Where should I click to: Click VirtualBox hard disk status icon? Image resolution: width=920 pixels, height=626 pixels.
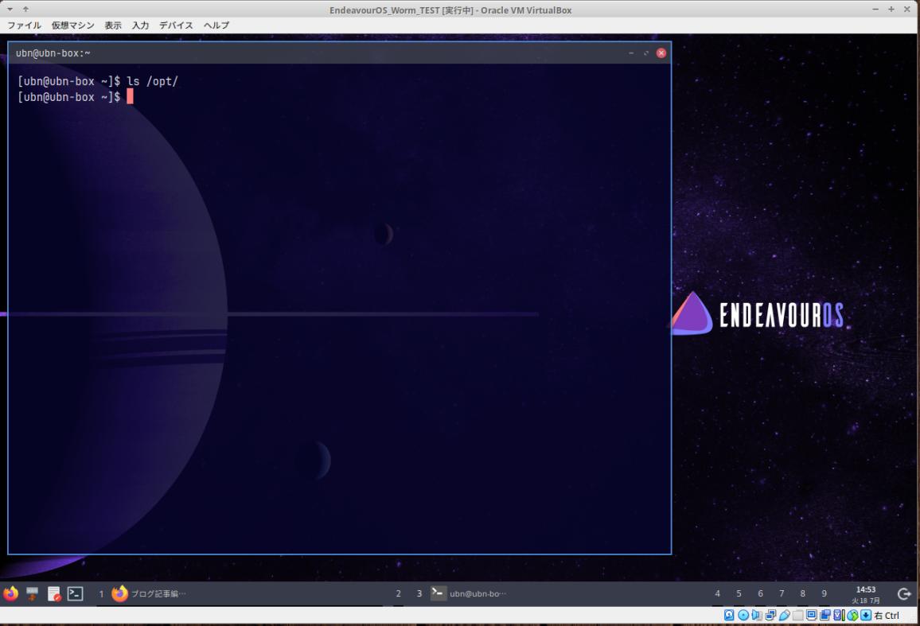(729, 615)
